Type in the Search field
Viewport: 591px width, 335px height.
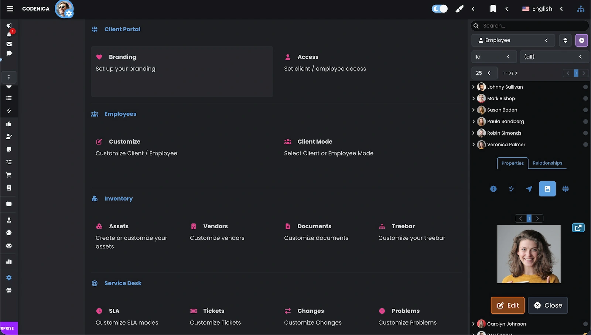click(x=528, y=25)
